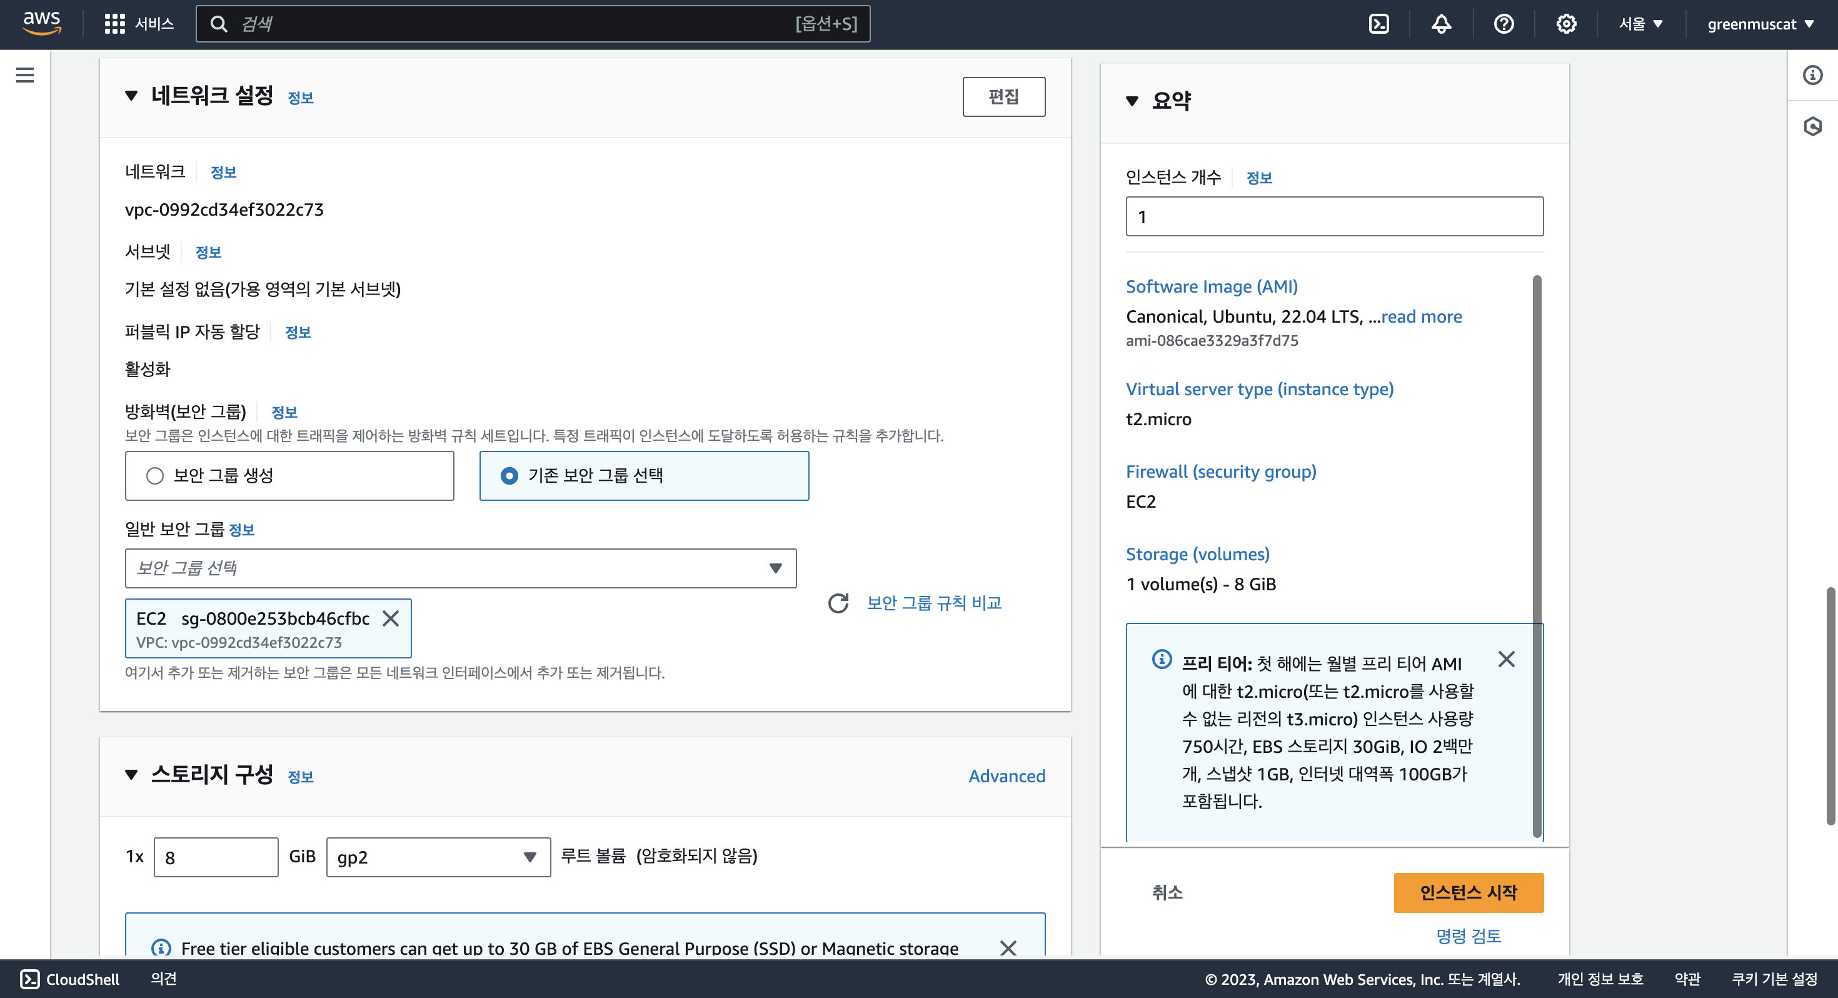Viewport: 1838px width, 998px height.
Task: Remove security group sg-0800e253bcb46cfbc
Action: tap(390, 618)
